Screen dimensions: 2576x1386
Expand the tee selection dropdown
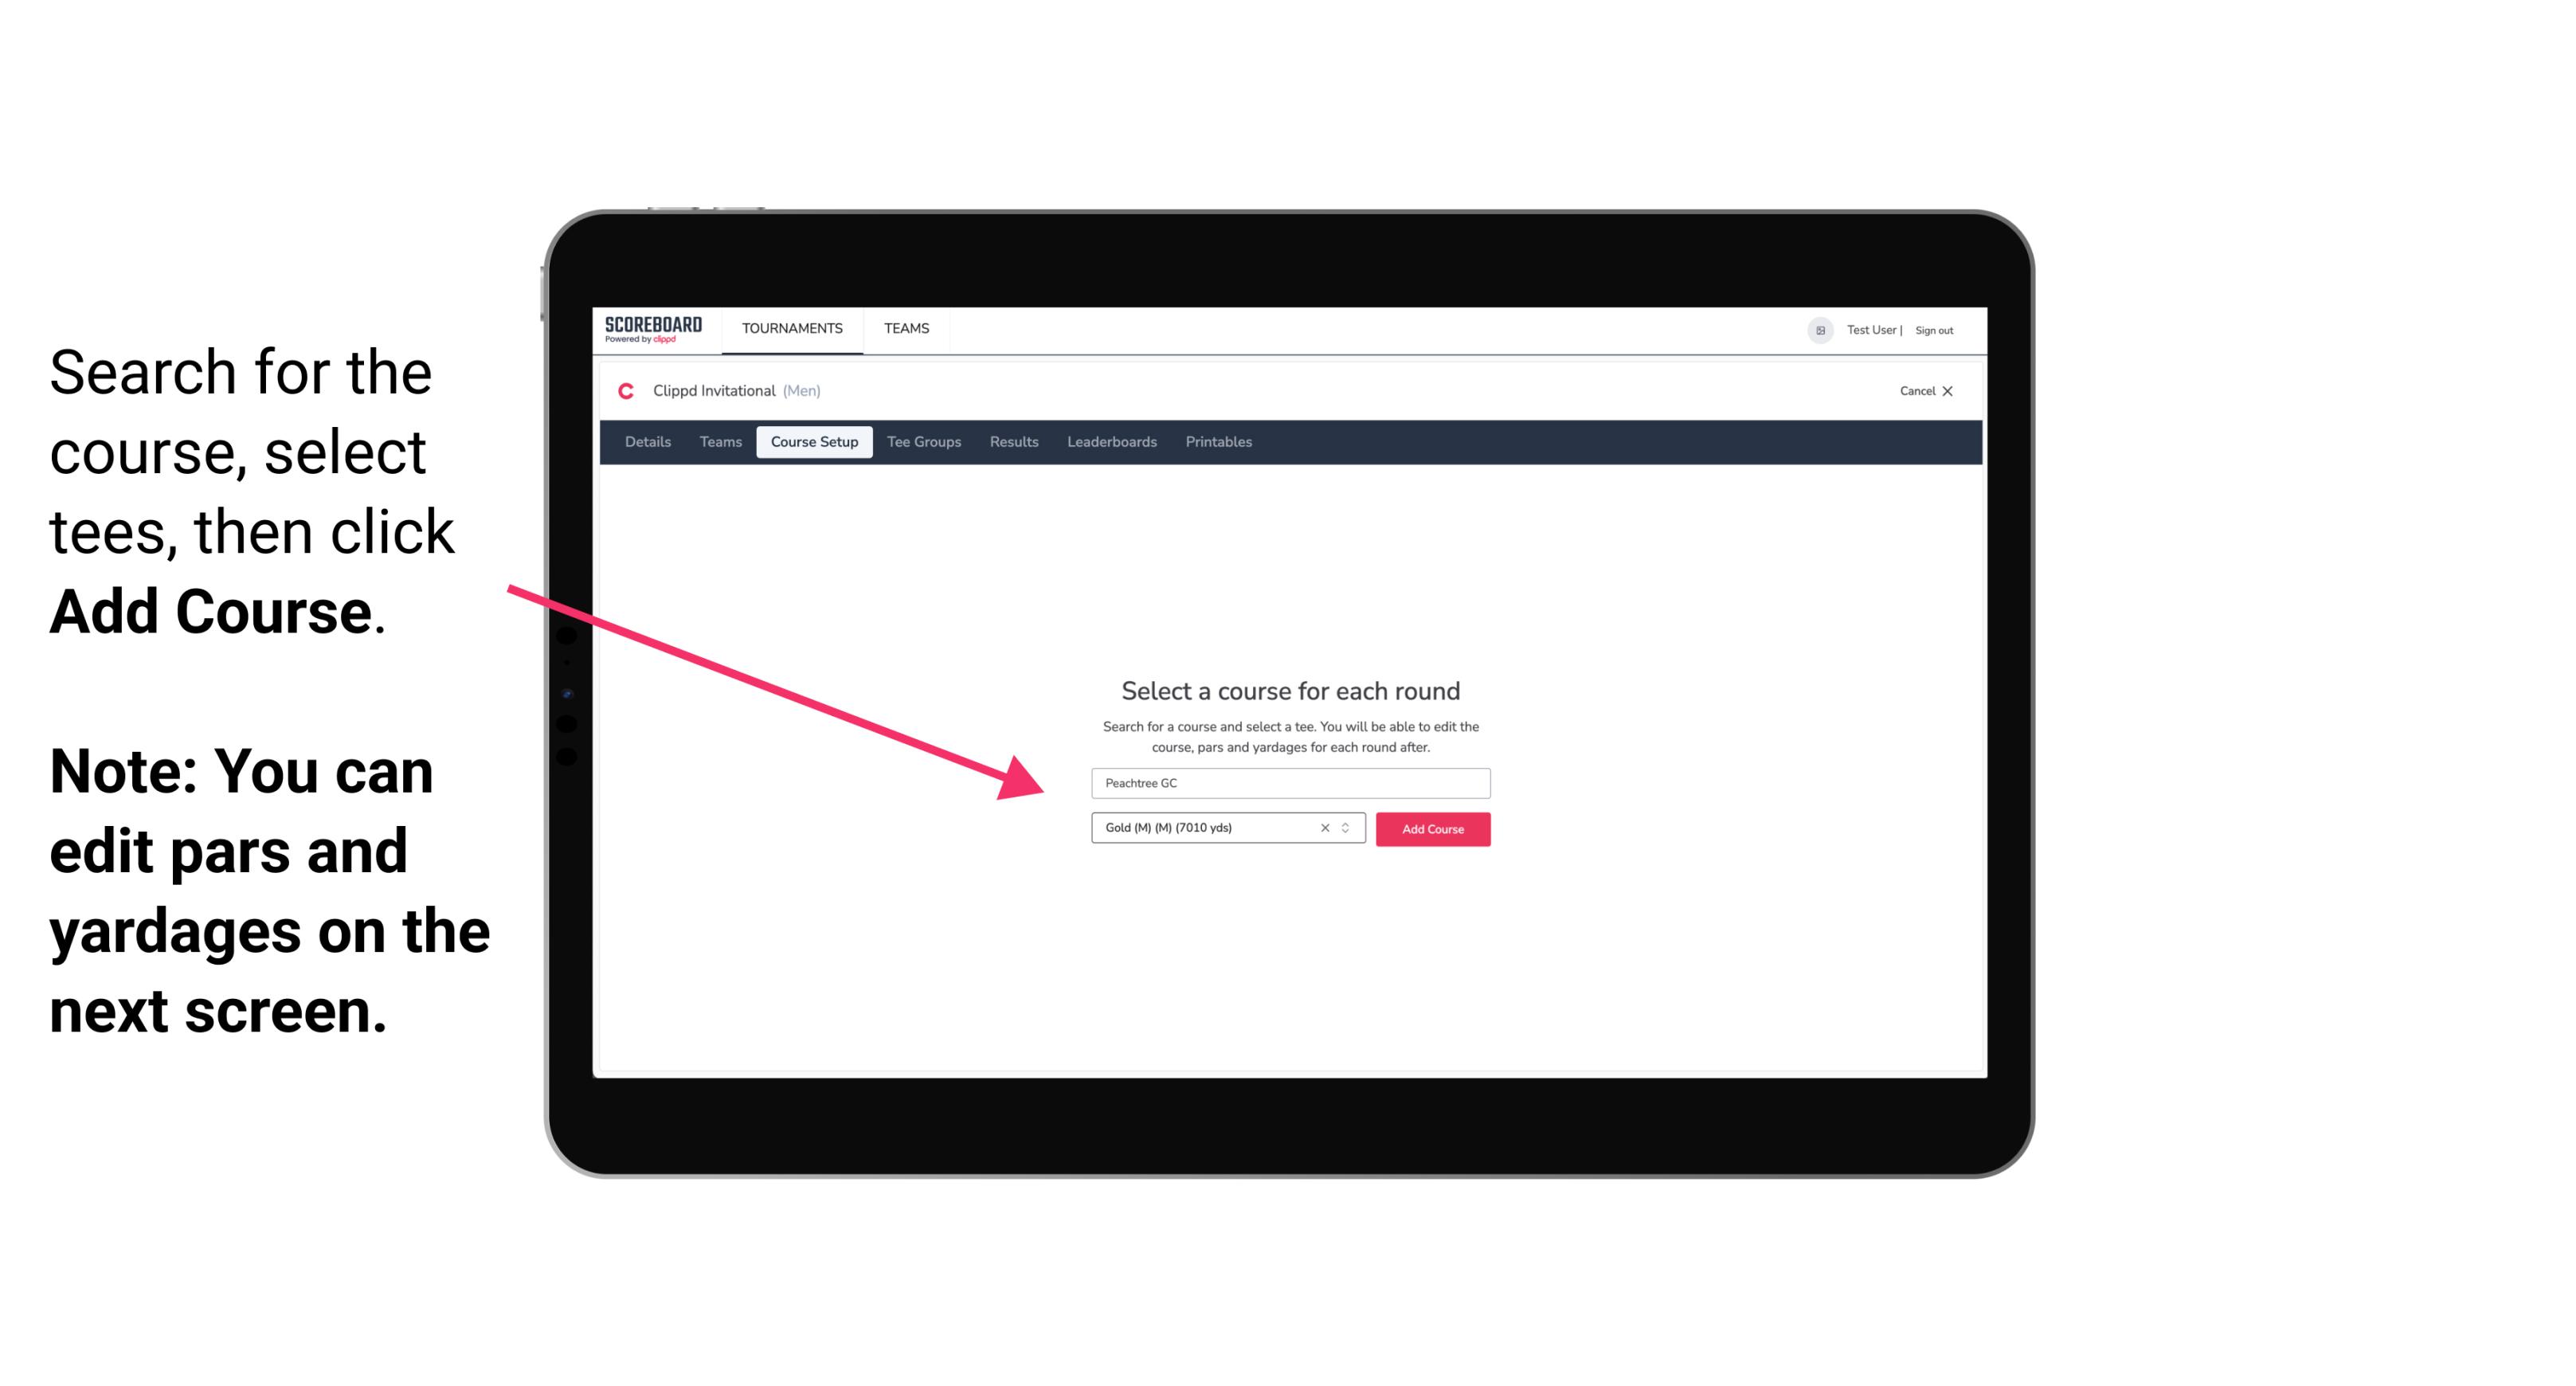pos(1348,829)
